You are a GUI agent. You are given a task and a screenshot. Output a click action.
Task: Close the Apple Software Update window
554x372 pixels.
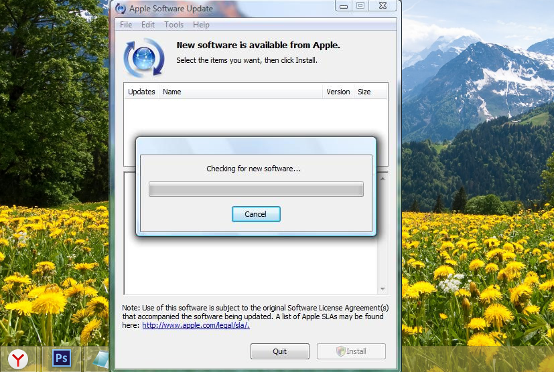pos(382,6)
